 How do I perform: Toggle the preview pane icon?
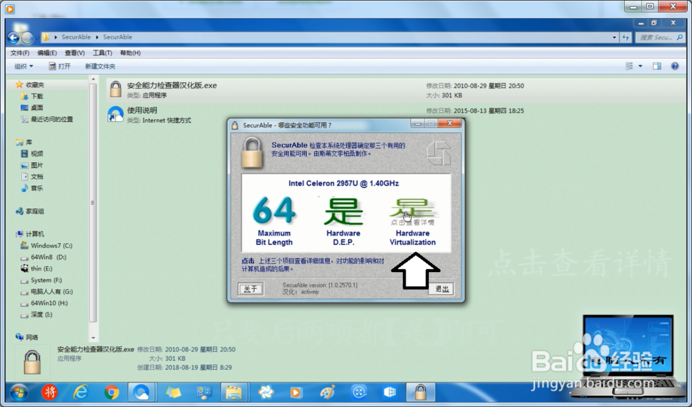point(657,66)
